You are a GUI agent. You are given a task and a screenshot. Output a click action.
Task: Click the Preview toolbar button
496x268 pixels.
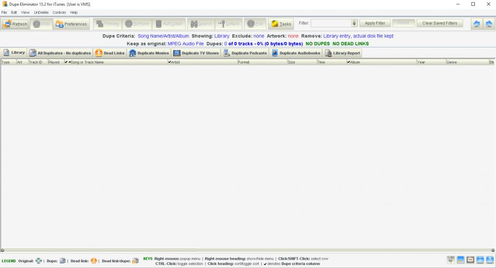tap(108, 24)
